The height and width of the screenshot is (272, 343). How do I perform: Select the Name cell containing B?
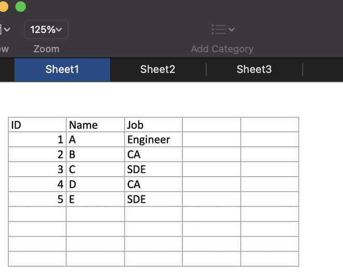pyautogui.click(x=95, y=155)
